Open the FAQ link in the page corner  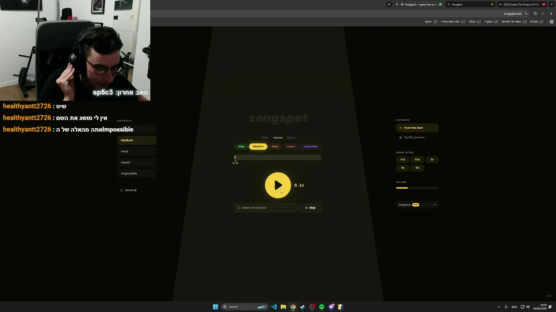(549, 296)
